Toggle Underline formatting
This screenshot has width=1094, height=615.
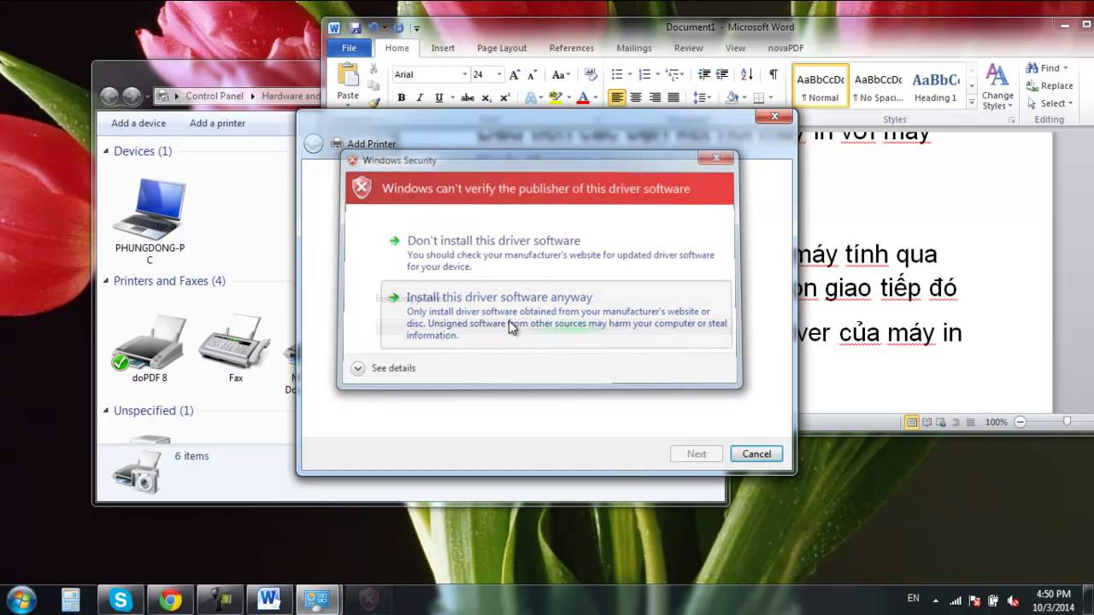439,97
